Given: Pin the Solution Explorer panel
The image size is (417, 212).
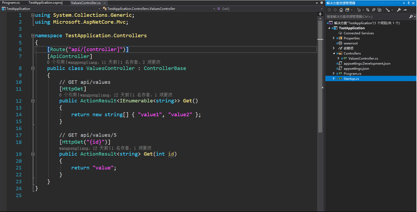Looking at the screenshot, I should [x=409, y=3].
